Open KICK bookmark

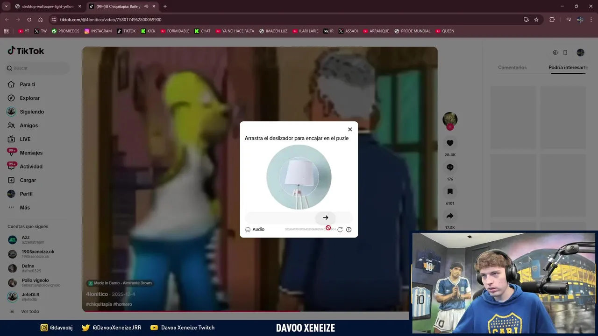pos(149,31)
